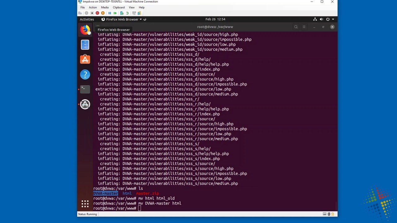Open the clock and calendar panel
The image size is (397, 223).
click(x=215, y=19)
